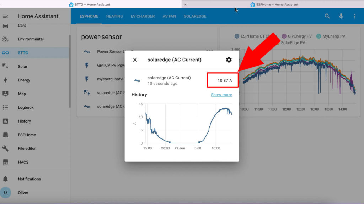This screenshot has height=204, width=364.
Task: Click the myenergi harvi lightning icon
Action: point(87,79)
